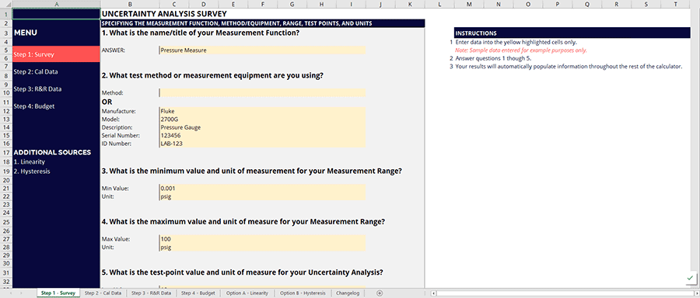The width and height of the screenshot is (700, 298).
Task: Select row 17 header
Action: [x=6, y=152]
